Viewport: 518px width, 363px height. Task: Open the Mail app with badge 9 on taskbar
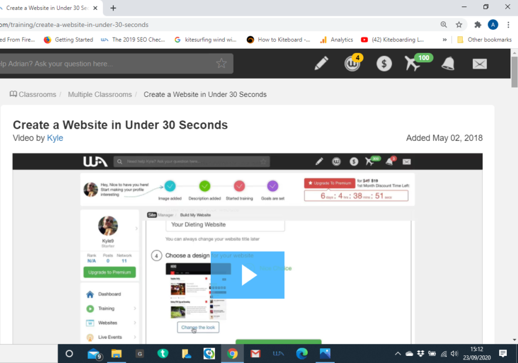pyautogui.click(x=95, y=354)
